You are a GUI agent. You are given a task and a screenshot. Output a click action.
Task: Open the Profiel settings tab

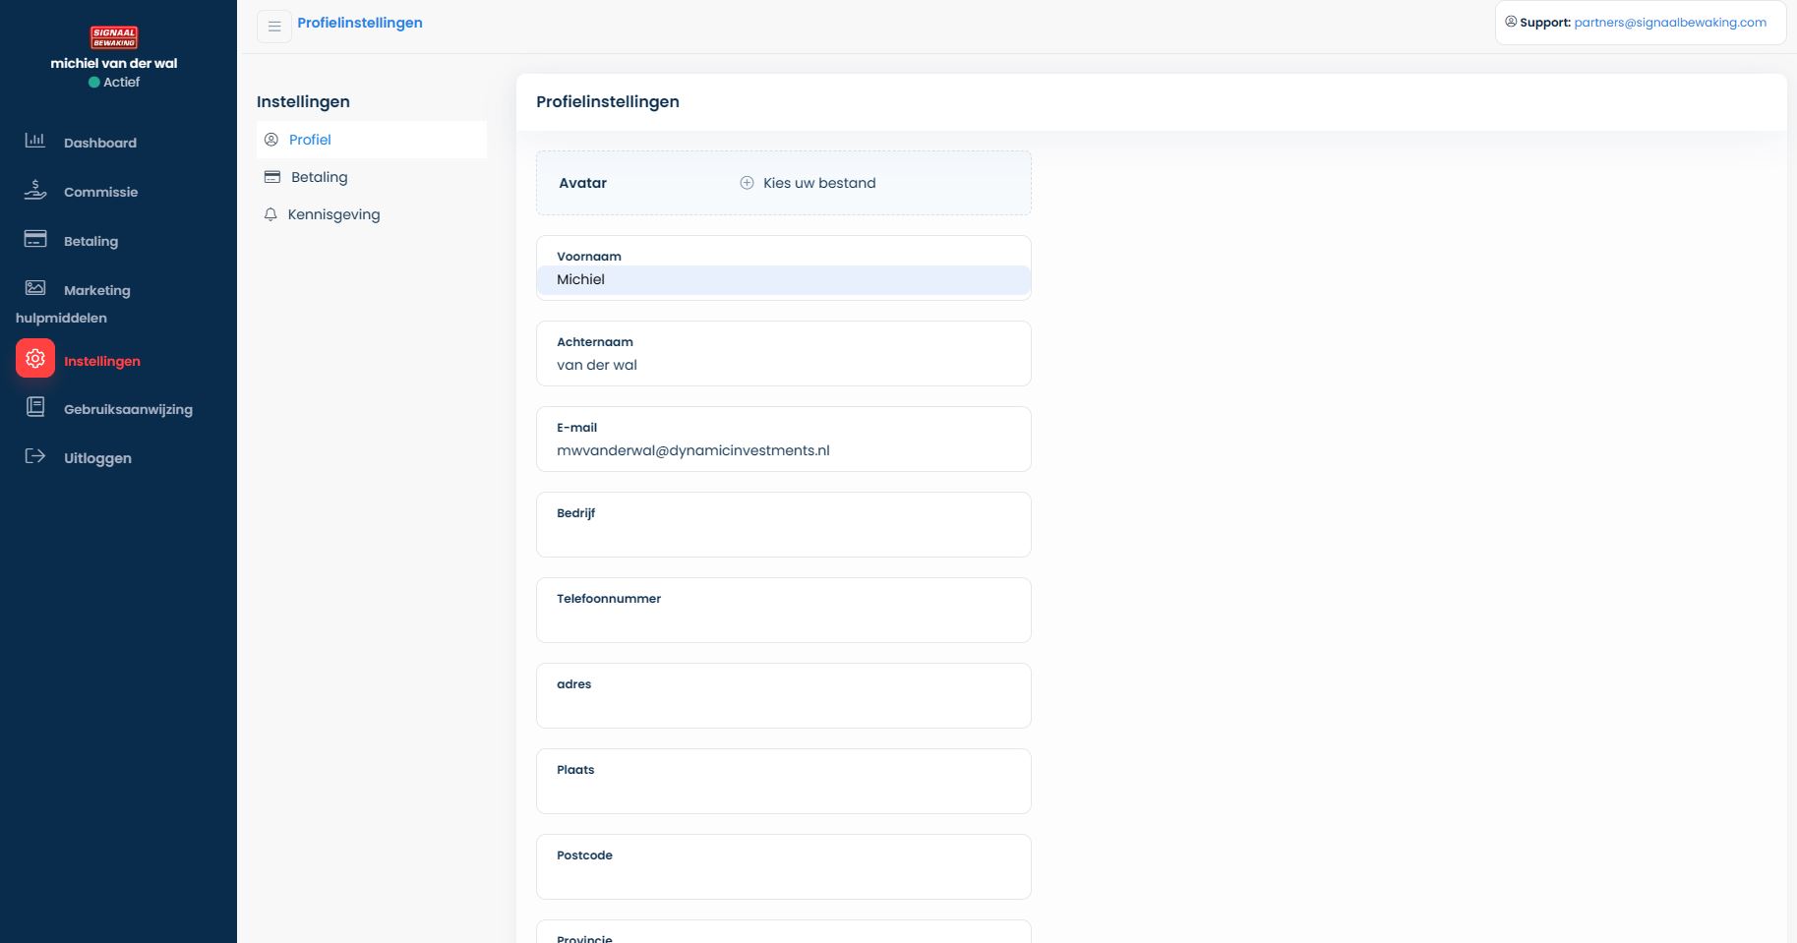pyautogui.click(x=310, y=140)
